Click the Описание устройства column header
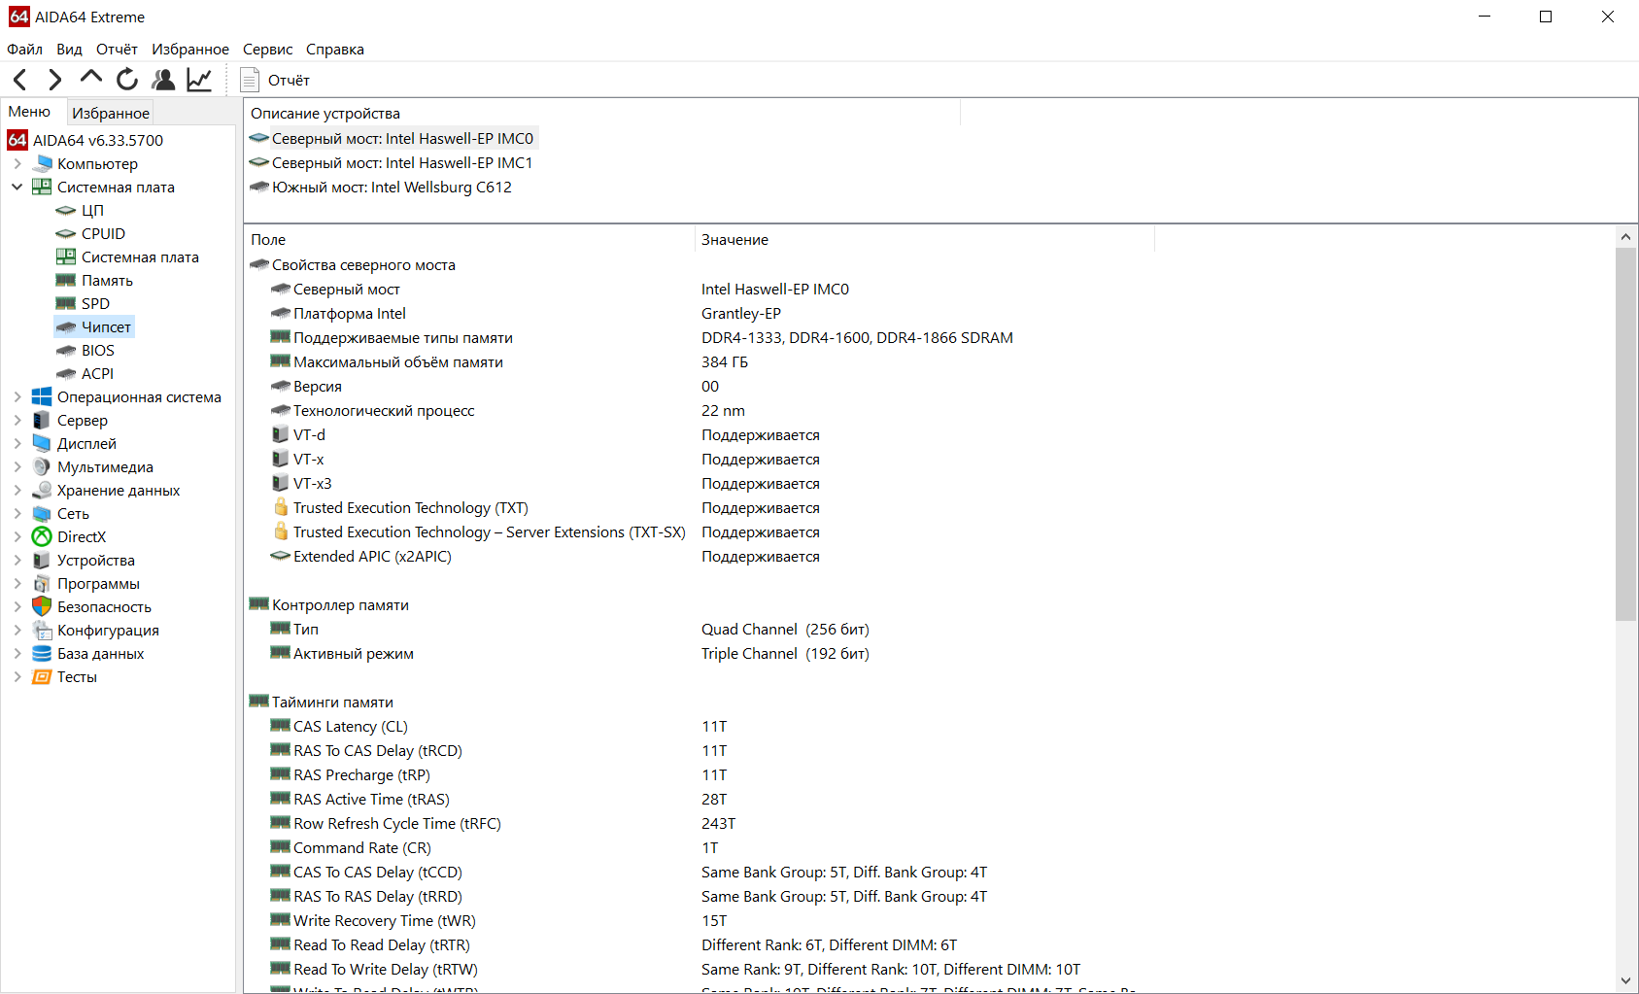Screen dimensions: 1639x994 tap(601, 114)
